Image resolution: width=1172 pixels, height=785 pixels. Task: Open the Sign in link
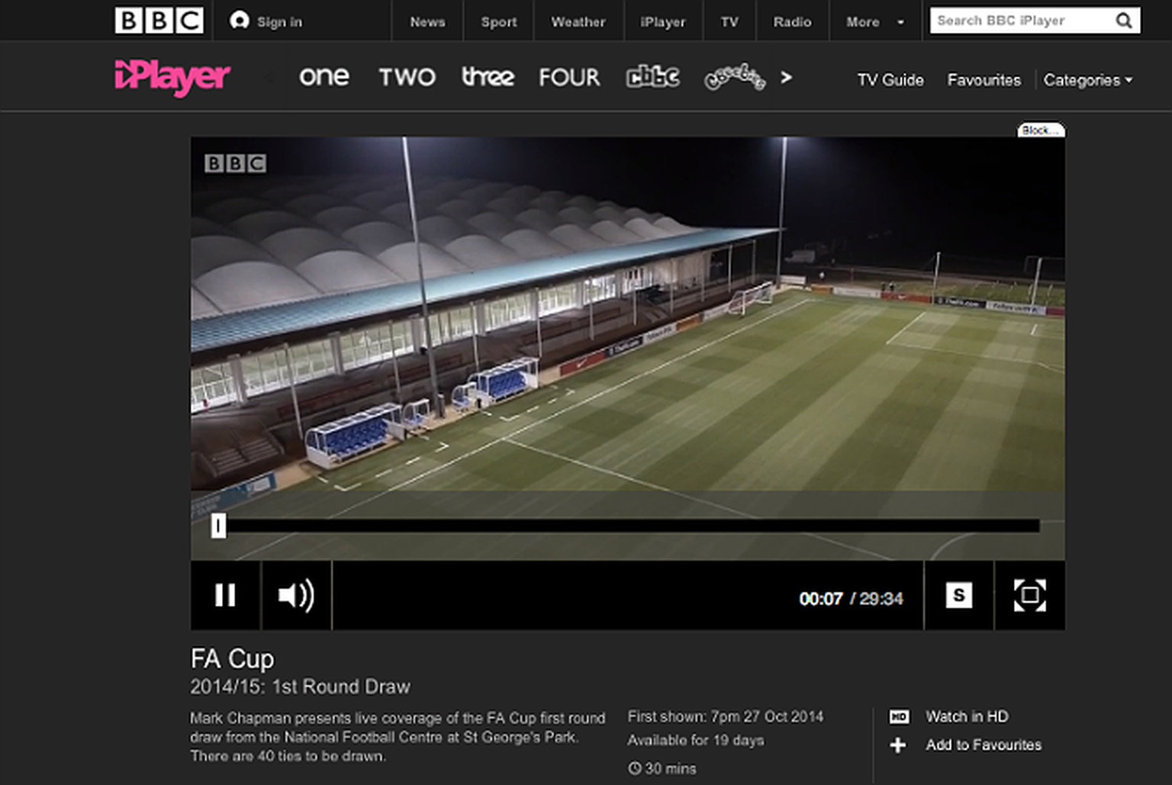pyautogui.click(x=279, y=22)
